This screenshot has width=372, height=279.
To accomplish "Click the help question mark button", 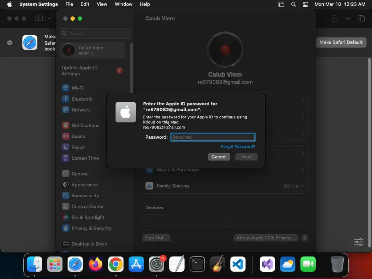I will pyautogui.click(x=305, y=238).
